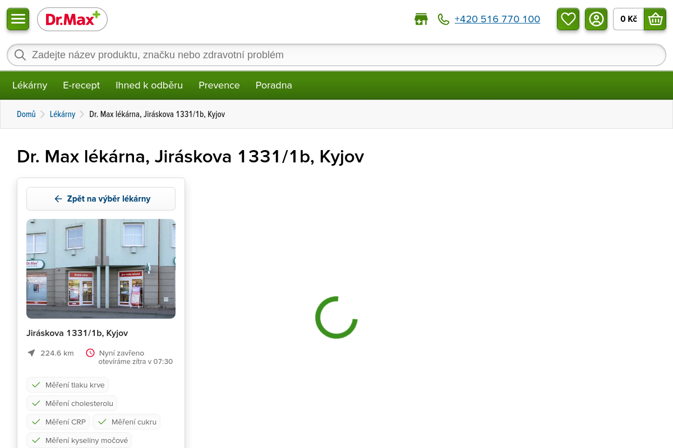The image size is (673, 448).
Task: Select Ihned k odběru in navigation
Action: [x=149, y=85]
